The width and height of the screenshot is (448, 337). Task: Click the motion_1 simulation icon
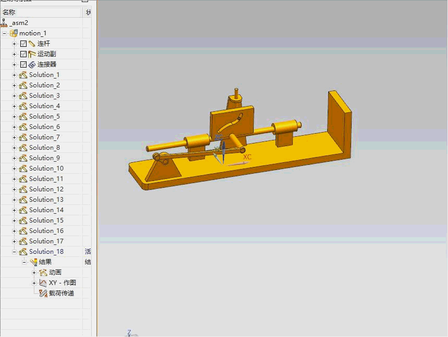[x=14, y=33]
